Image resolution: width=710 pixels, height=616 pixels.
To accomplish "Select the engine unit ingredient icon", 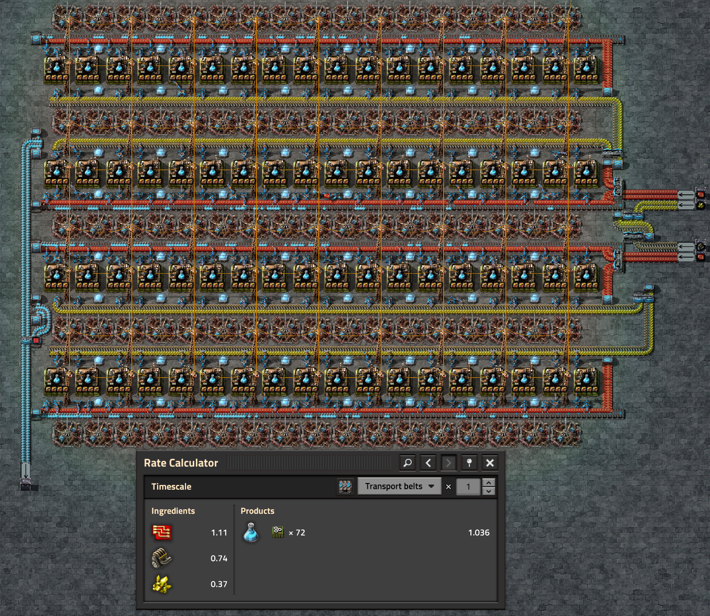I will pos(162,558).
